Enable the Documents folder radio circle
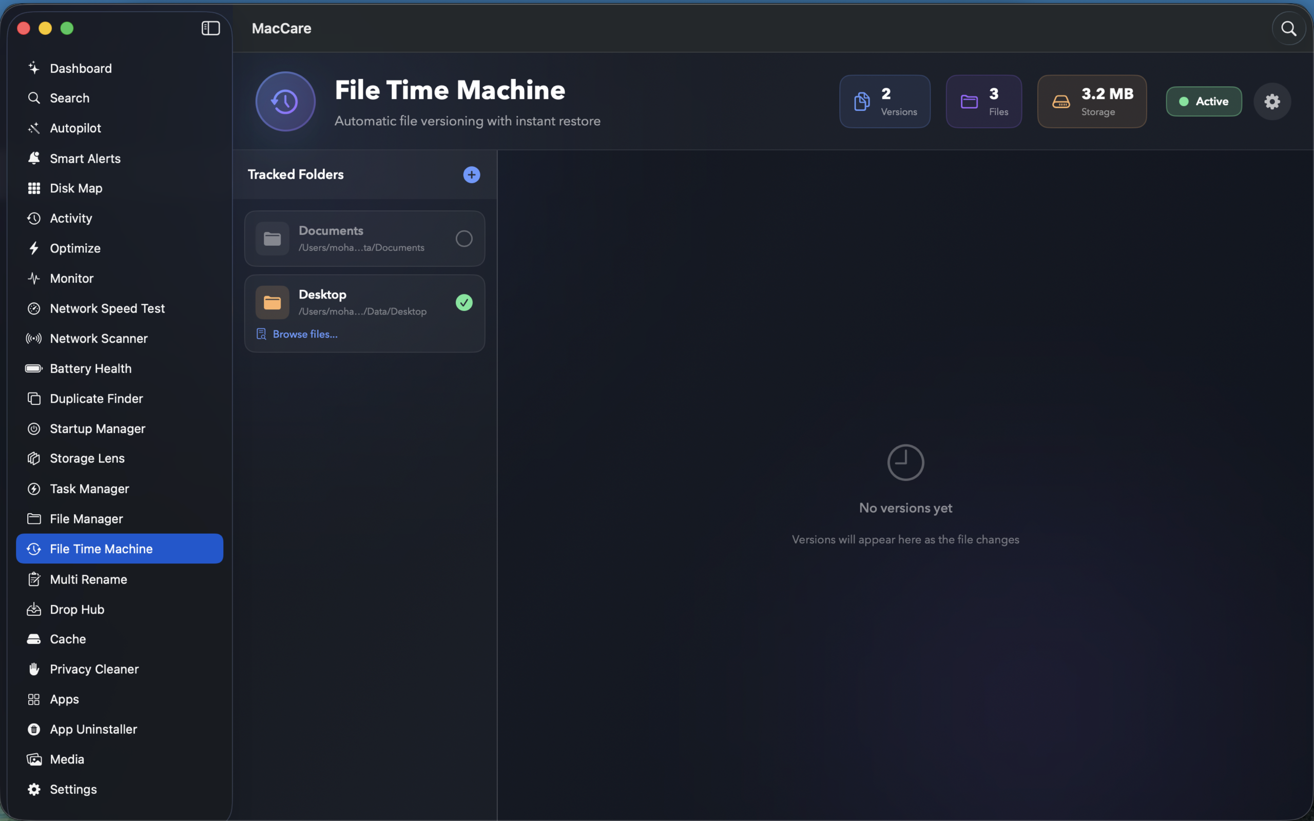The image size is (1314, 821). pyautogui.click(x=463, y=239)
